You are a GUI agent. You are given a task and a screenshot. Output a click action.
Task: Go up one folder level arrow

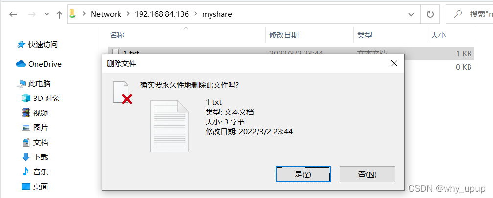click(59, 15)
